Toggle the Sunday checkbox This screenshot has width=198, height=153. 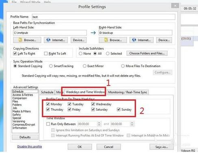click(x=118, y=109)
